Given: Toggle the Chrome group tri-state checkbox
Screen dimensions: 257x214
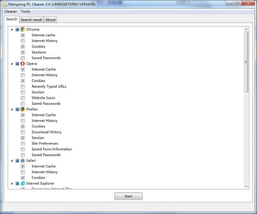Looking at the screenshot, I should coord(17,29).
